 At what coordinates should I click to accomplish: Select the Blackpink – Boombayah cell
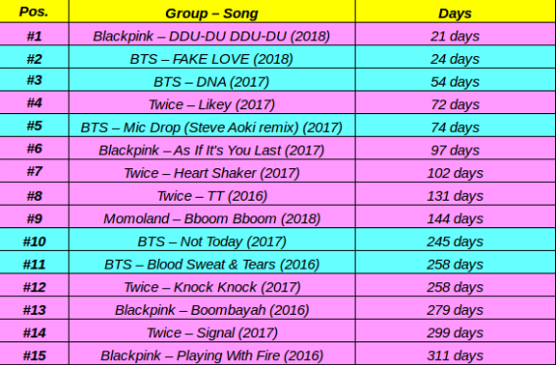(211, 308)
